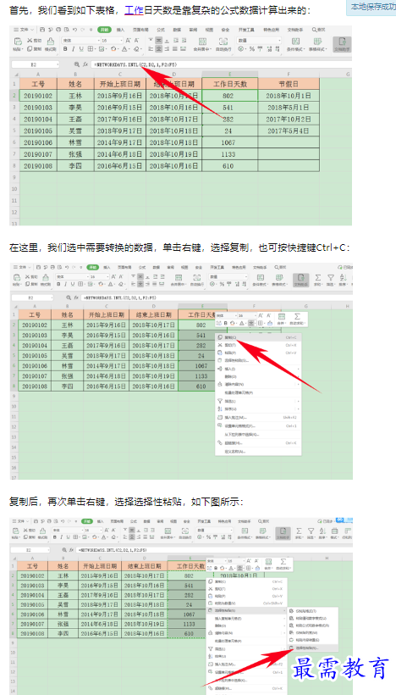Click the magnifier icon beside fx in first image

[77, 64]
